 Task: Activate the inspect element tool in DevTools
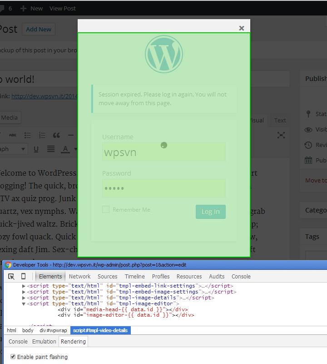[x=11, y=276]
